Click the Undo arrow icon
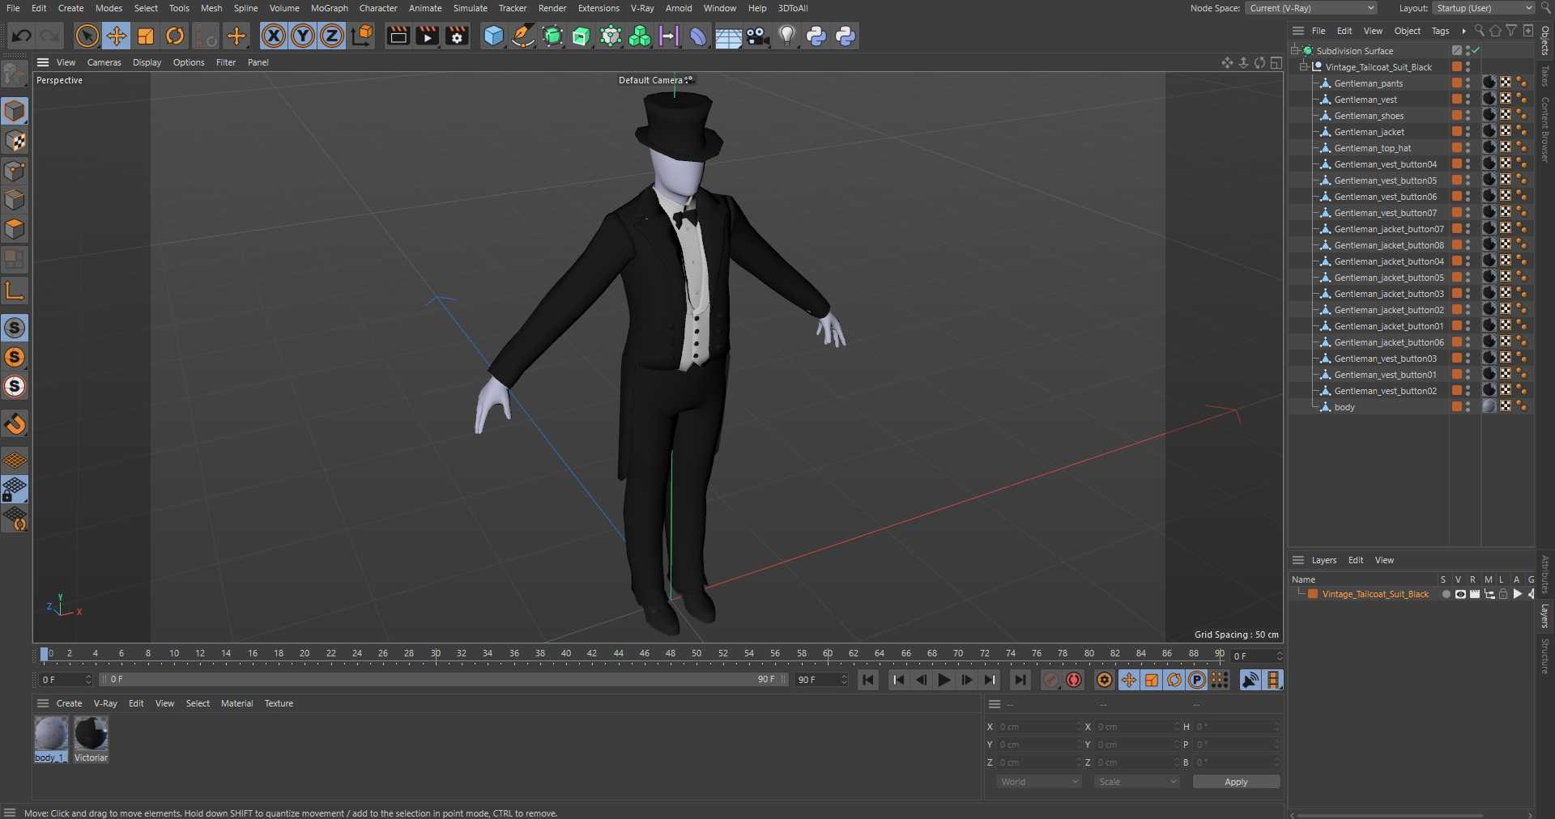The image size is (1555, 819). tap(22, 36)
